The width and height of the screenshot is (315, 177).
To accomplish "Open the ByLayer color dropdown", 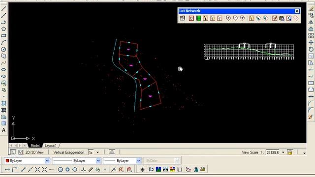I will click(47, 161).
